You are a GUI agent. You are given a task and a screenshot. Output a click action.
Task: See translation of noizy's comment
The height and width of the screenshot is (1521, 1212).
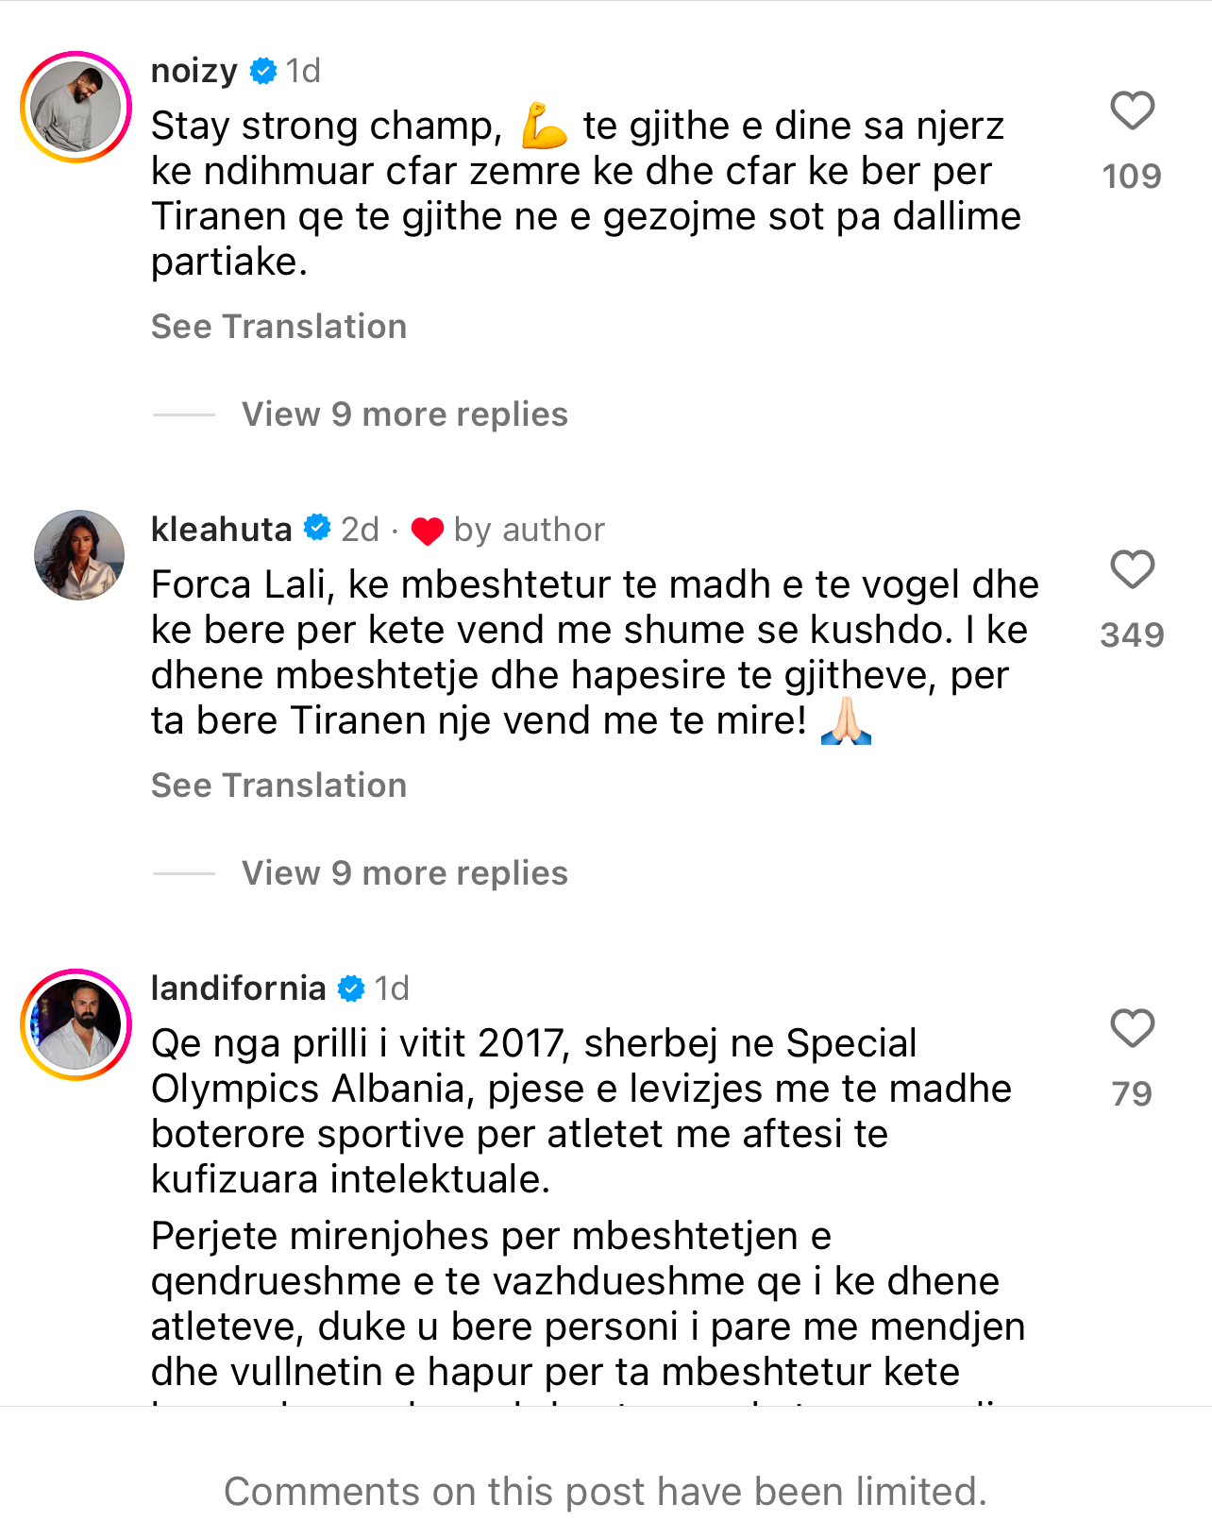click(x=278, y=327)
